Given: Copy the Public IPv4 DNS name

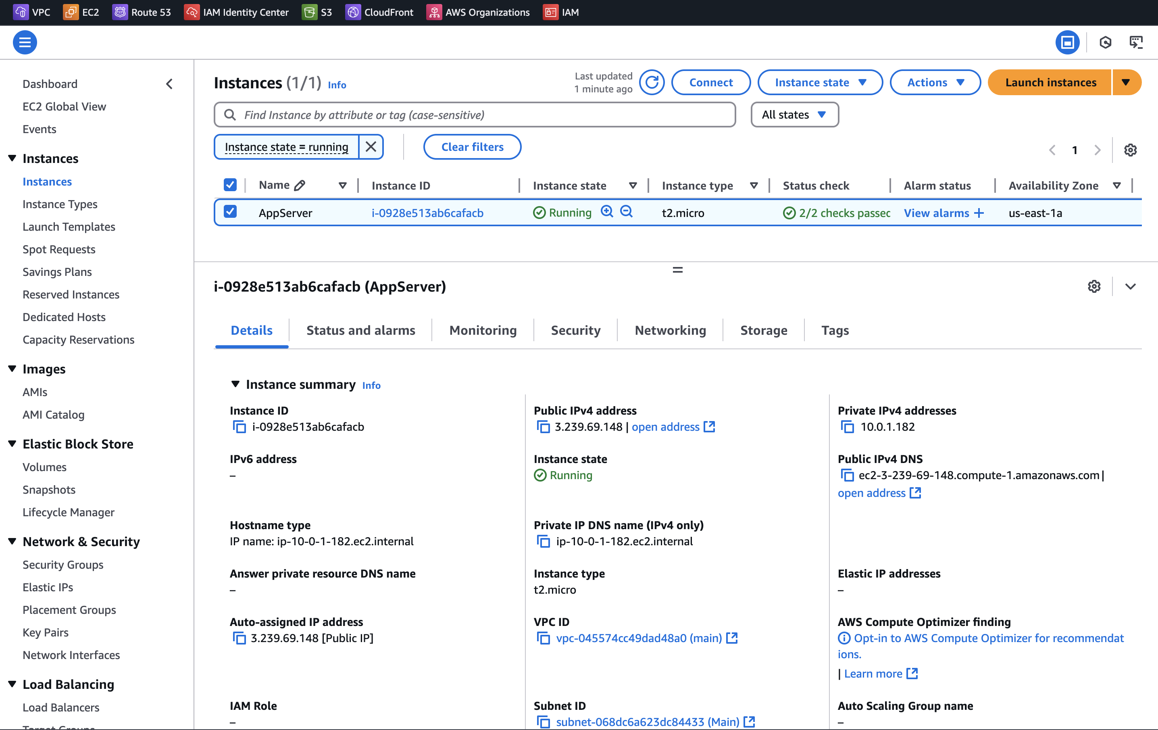Looking at the screenshot, I should [x=847, y=475].
